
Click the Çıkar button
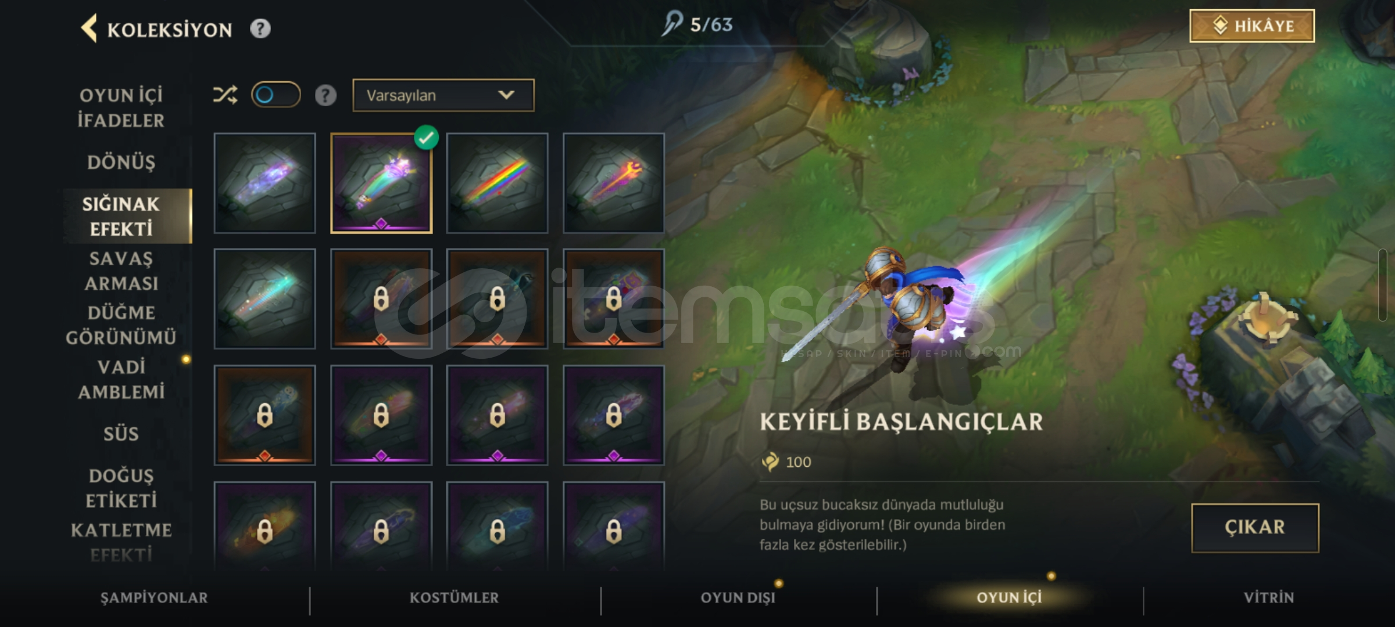pyautogui.click(x=1255, y=528)
